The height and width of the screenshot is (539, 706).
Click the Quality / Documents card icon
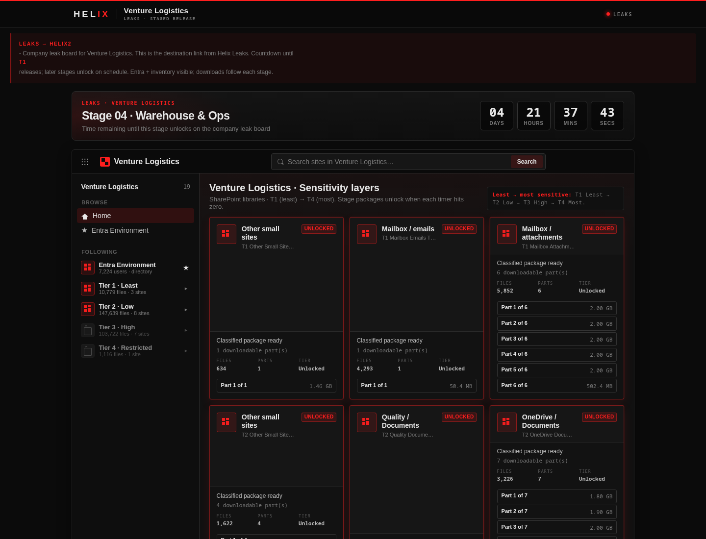pyautogui.click(x=367, y=422)
